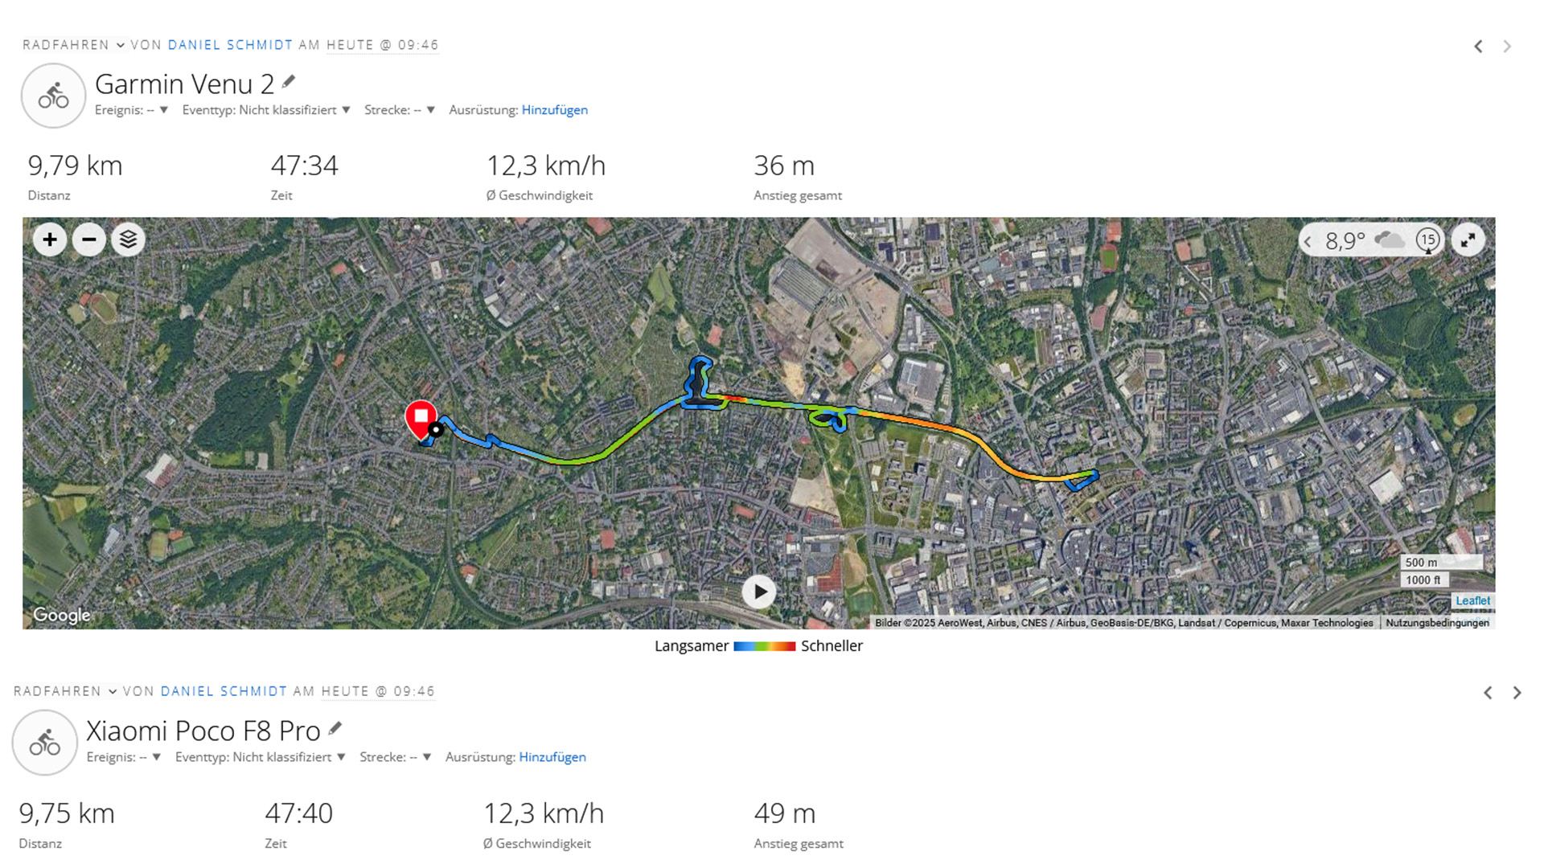Click Hinzufügen link for Garmin equipment
Viewport: 1544px width, 868px height.
554,110
